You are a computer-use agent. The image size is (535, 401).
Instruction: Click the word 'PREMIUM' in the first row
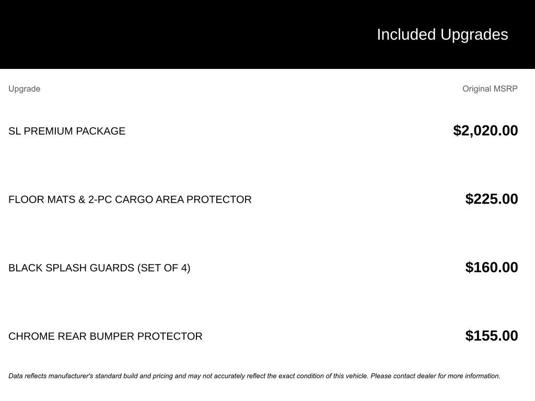[x=48, y=131]
